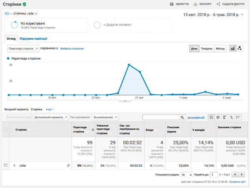Tick the select-all header checkbox

(x=5, y=130)
